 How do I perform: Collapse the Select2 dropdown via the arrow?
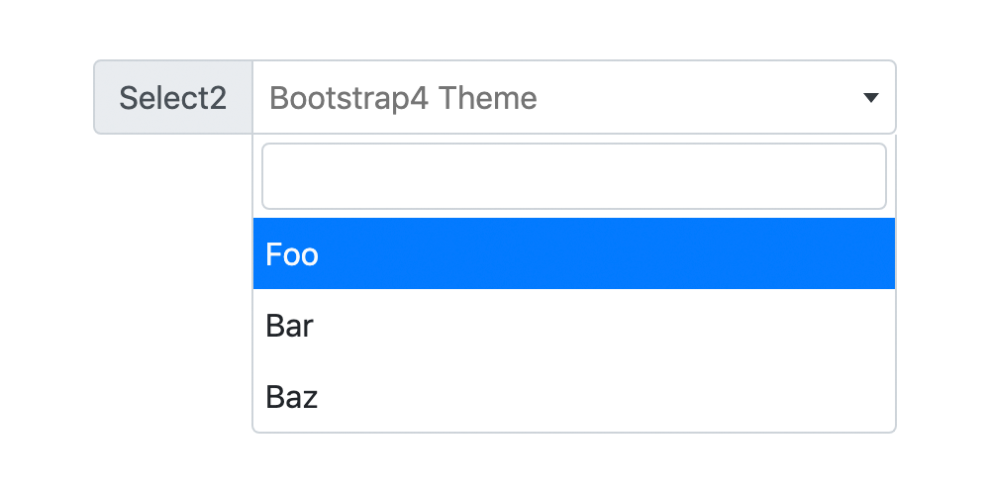[871, 98]
